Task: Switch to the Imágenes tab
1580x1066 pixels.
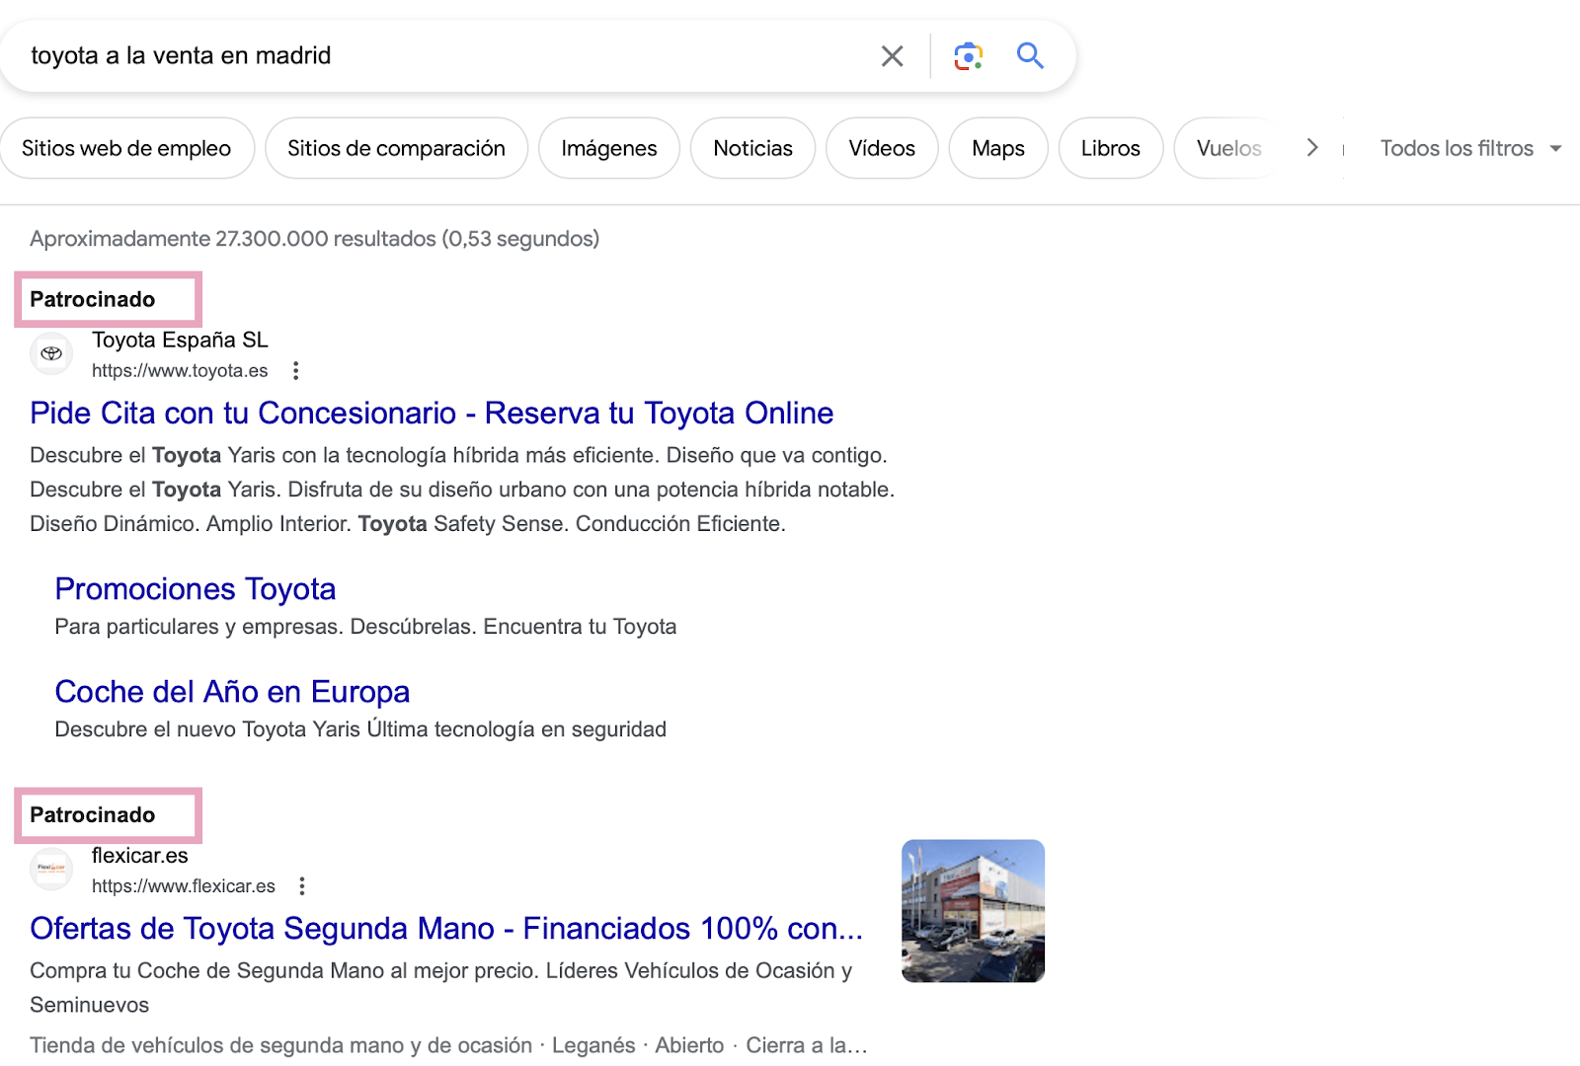Action: coord(608,148)
